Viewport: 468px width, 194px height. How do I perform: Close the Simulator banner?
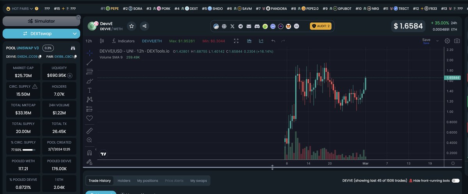(x=78, y=17)
